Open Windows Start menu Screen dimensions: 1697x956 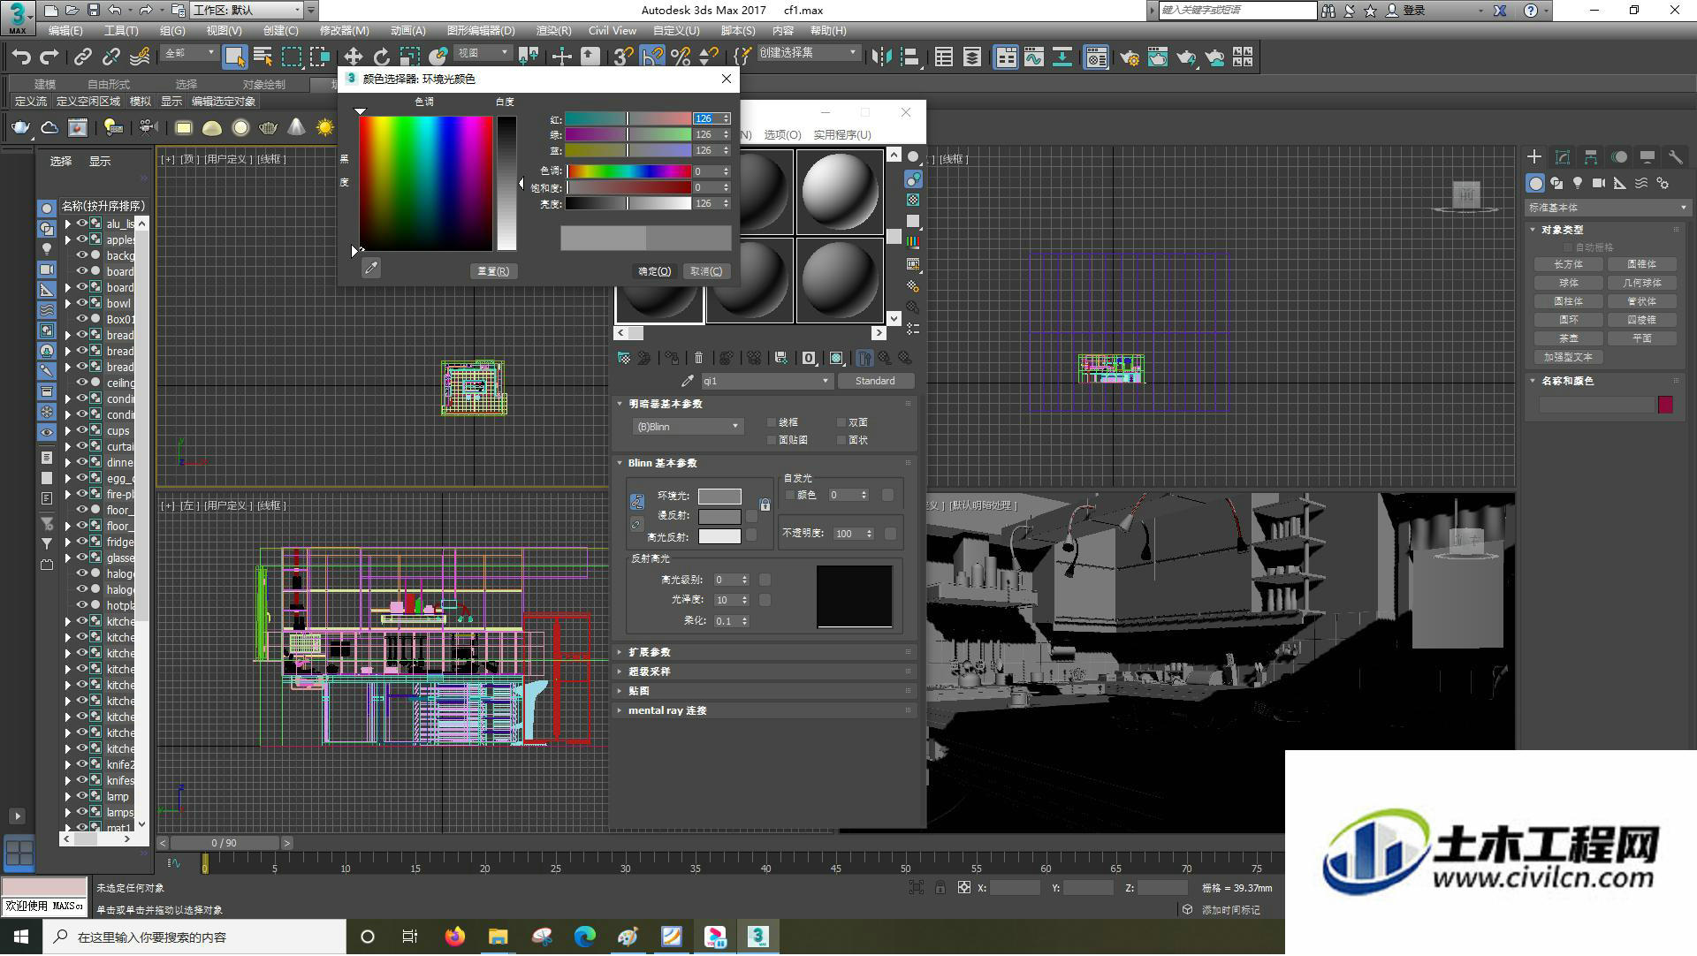(x=21, y=937)
